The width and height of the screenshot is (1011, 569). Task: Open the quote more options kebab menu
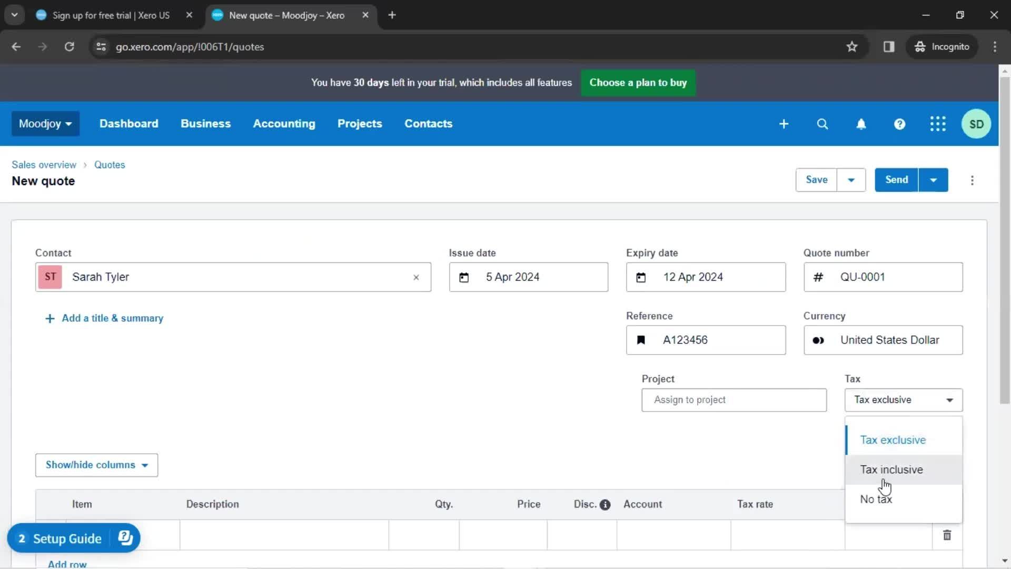[972, 180]
